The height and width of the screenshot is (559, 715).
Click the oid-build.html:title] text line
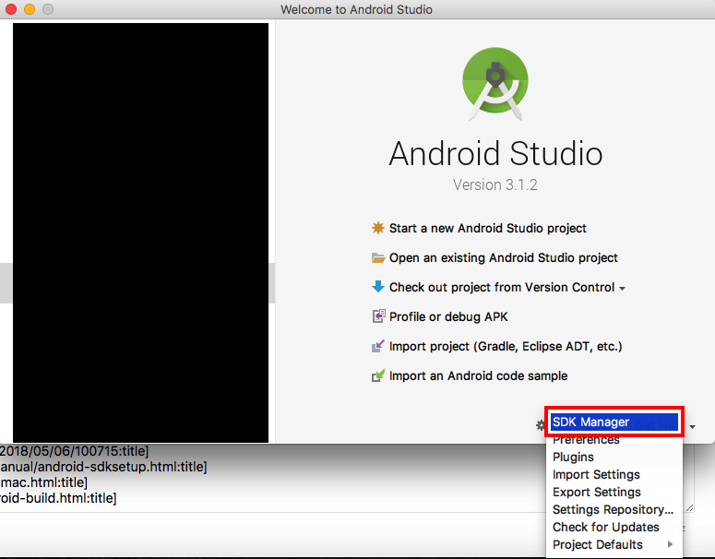(58, 498)
